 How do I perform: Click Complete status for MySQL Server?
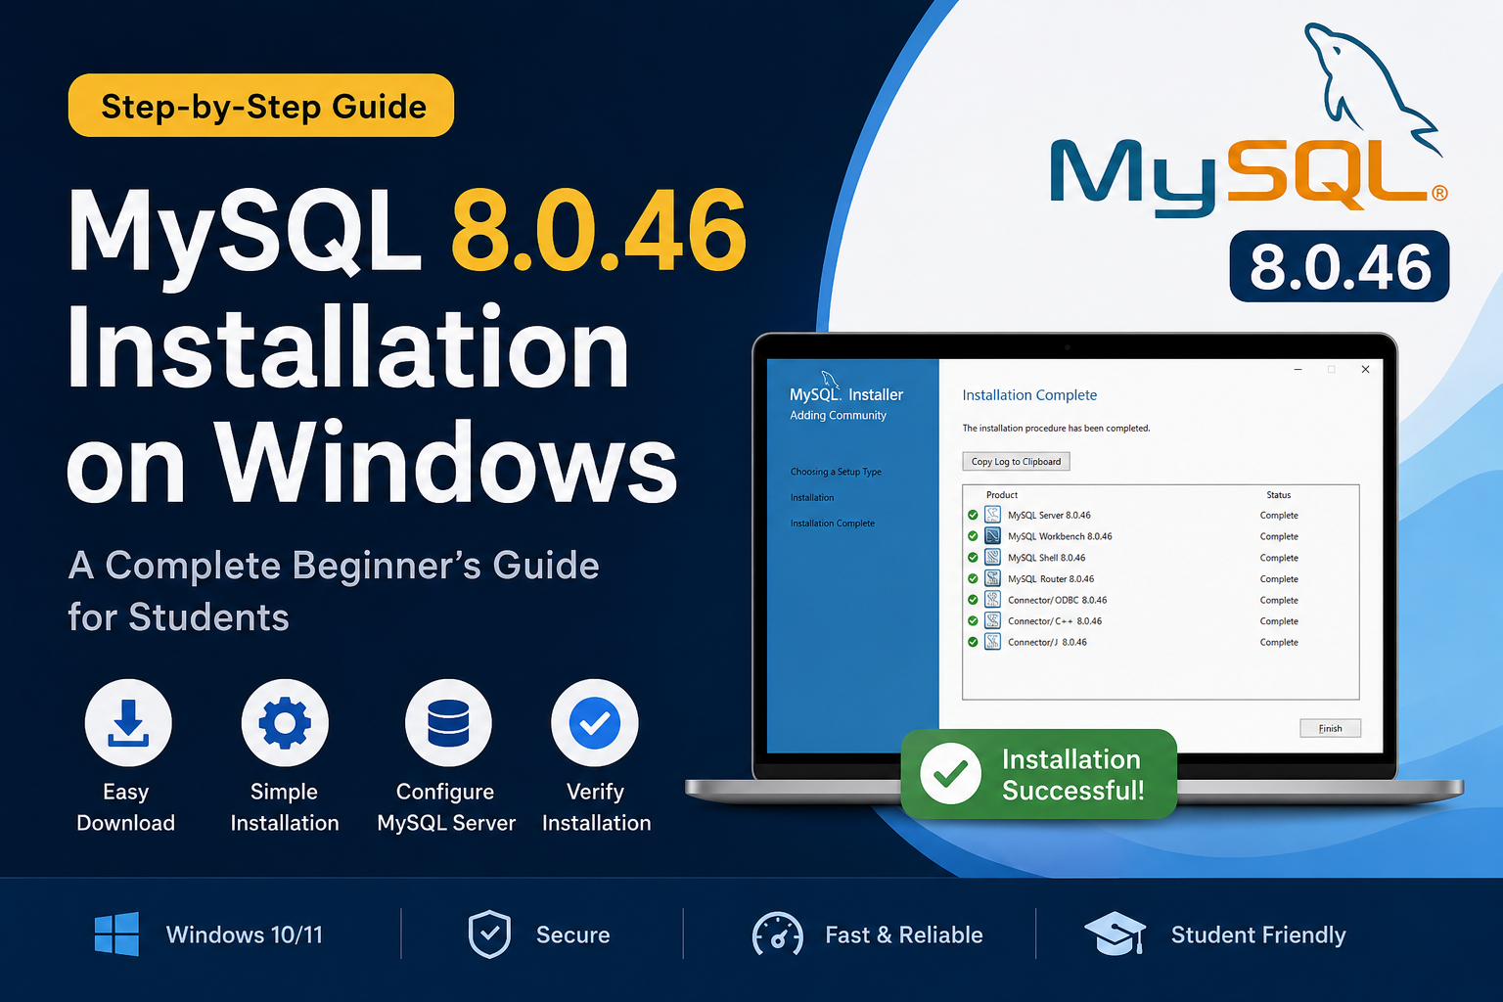(1279, 516)
